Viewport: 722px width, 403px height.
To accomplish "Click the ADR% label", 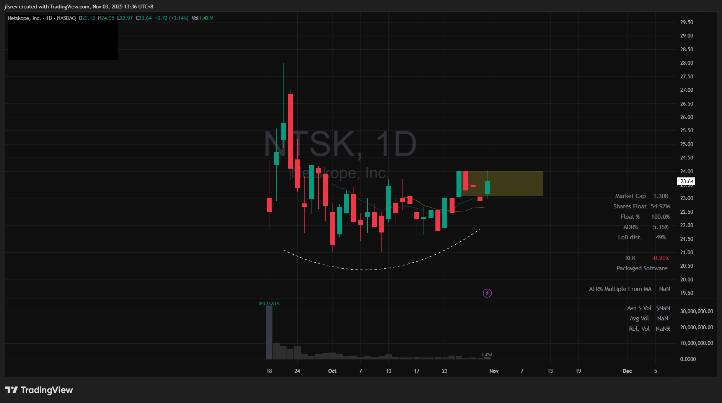I will 630,227.
